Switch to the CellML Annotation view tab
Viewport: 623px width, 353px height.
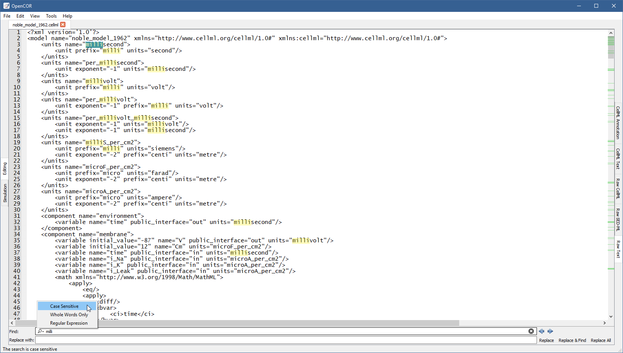click(x=618, y=123)
